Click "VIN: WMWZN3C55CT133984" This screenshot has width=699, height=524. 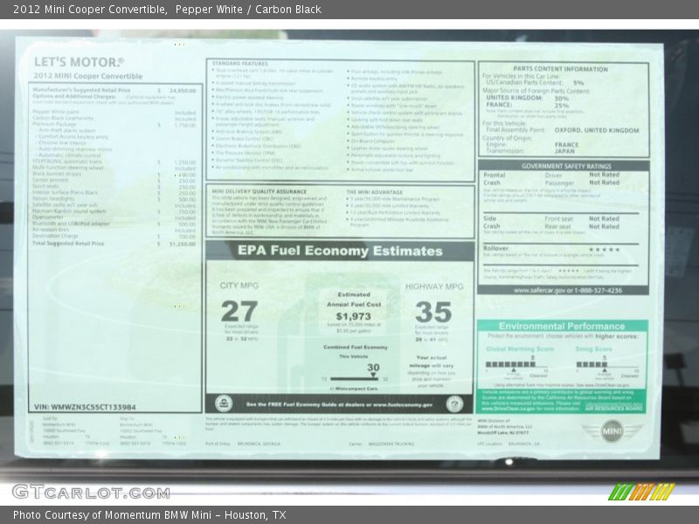[85, 407]
